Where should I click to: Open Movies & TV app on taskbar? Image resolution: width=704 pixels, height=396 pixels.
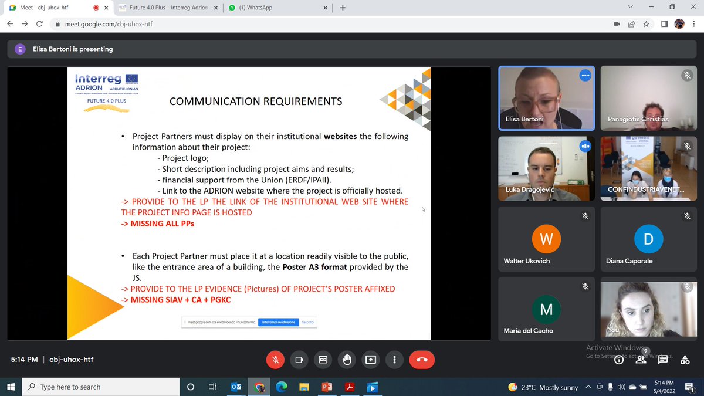click(x=372, y=387)
